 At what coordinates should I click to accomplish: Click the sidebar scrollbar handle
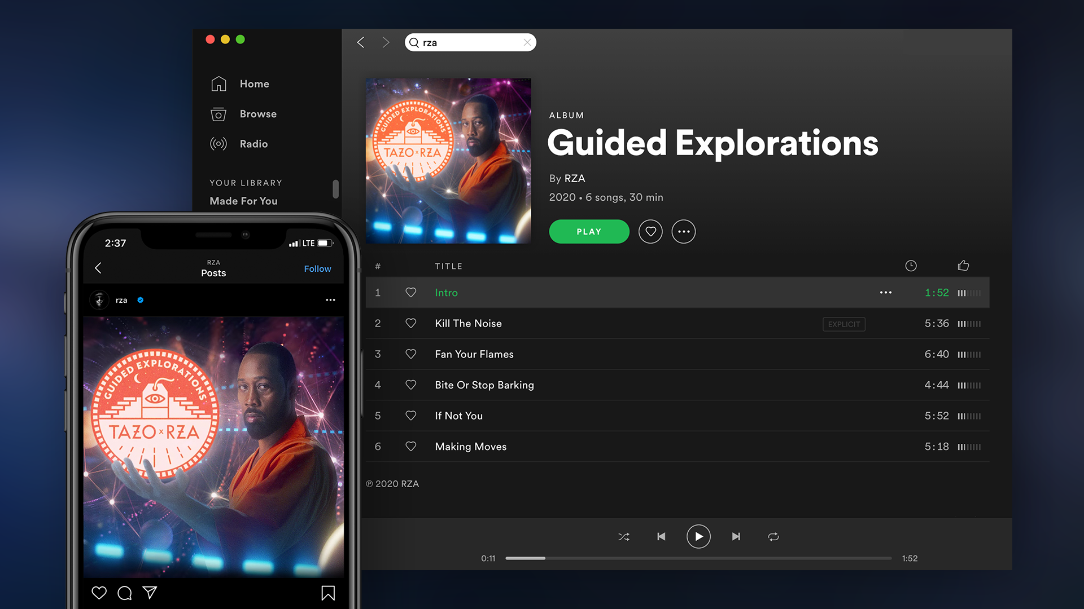[x=335, y=189]
